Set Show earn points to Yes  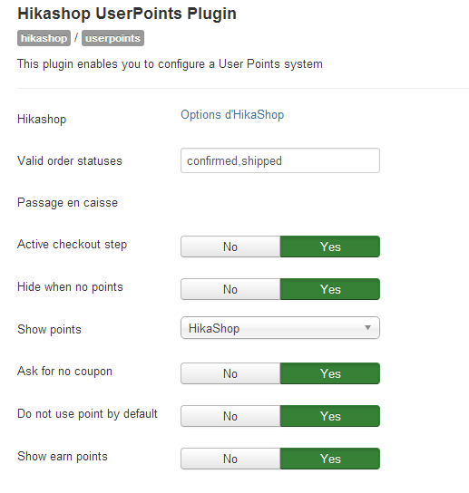click(x=330, y=459)
